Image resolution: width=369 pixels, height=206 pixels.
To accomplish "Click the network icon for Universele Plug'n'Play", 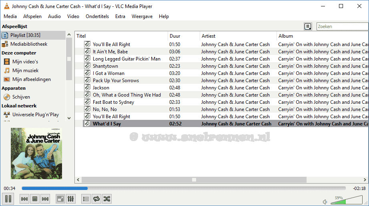I will (7, 115).
